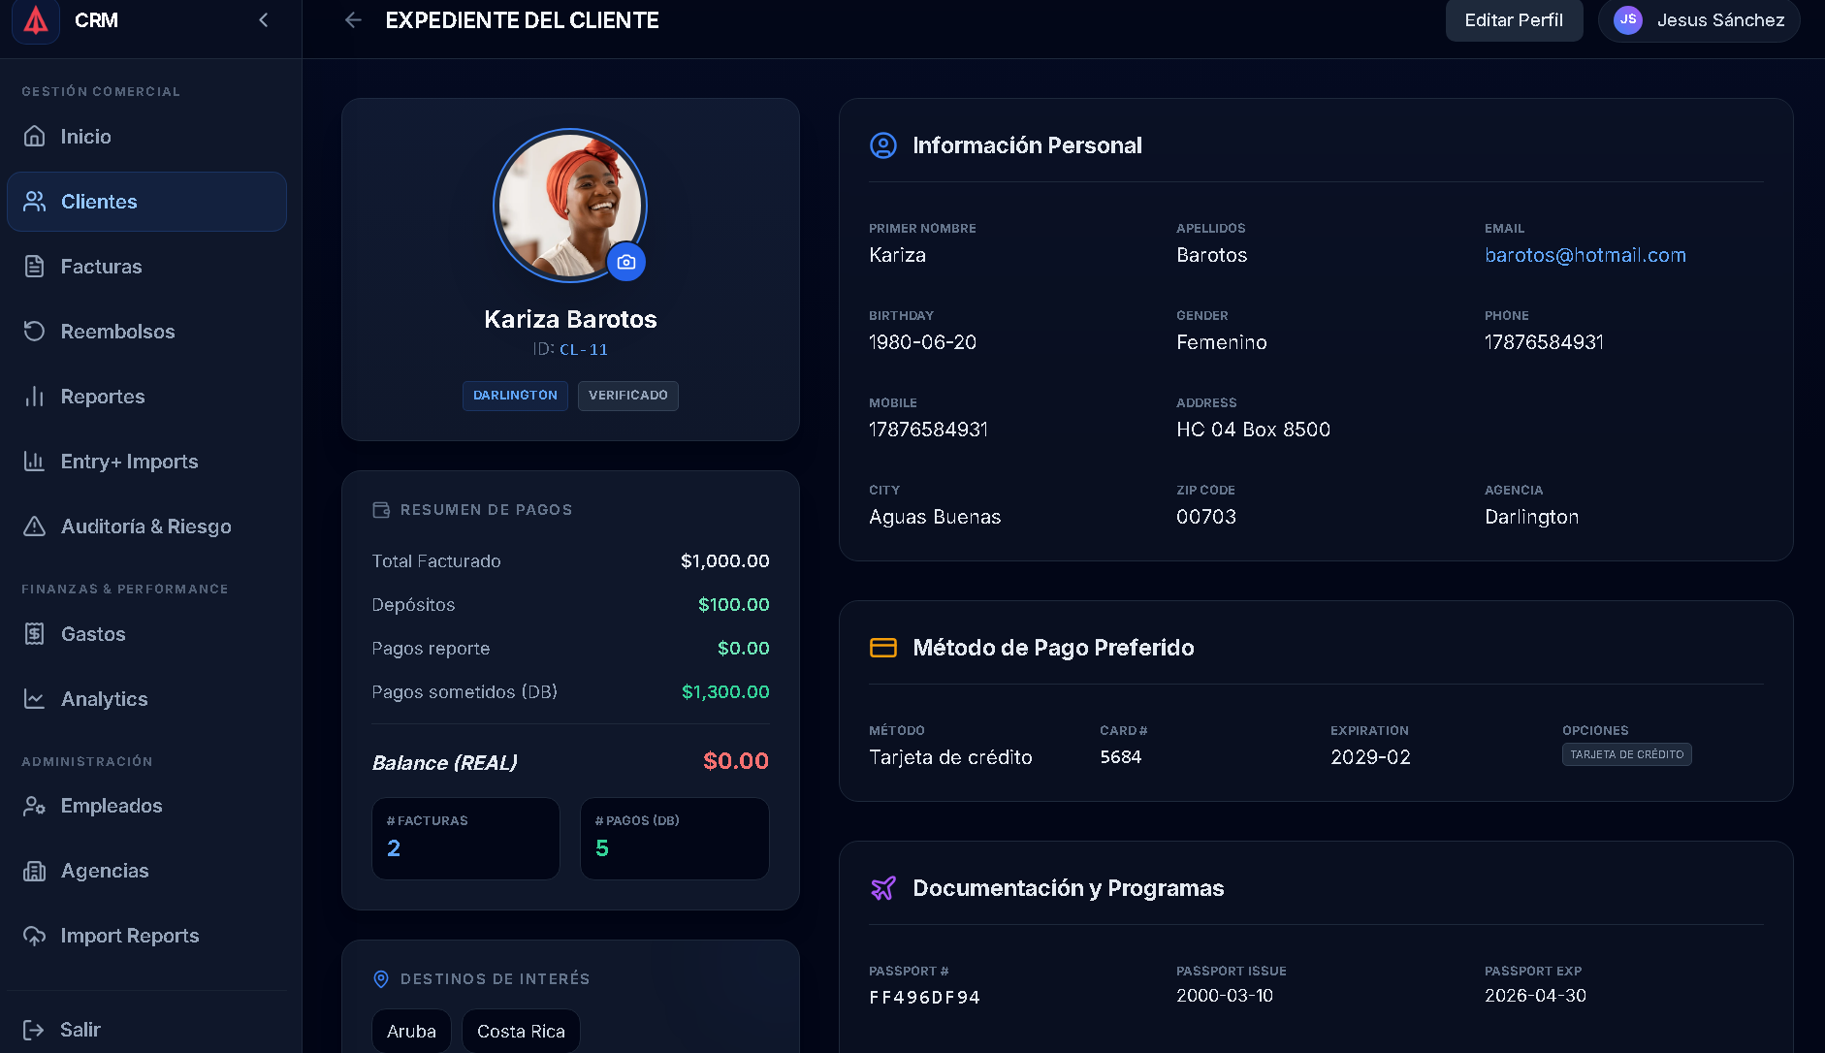Click the Clientes people icon
This screenshot has height=1053, width=1825.
[35, 201]
